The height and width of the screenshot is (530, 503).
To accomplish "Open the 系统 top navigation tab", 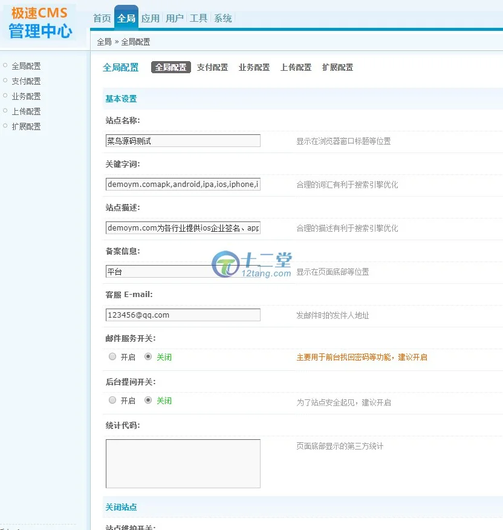I will [x=222, y=18].
